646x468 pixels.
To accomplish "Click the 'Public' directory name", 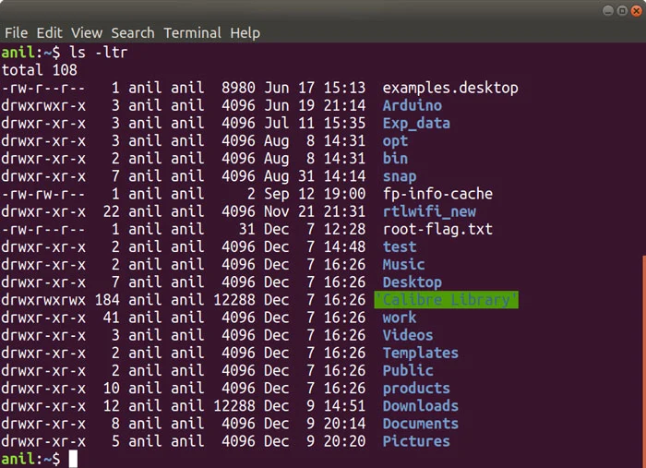I will pyautogui.click(x=408, y=371).
